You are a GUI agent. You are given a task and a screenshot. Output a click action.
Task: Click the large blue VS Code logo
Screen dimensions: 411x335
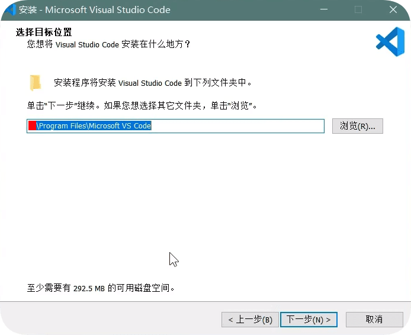[390, 42]
